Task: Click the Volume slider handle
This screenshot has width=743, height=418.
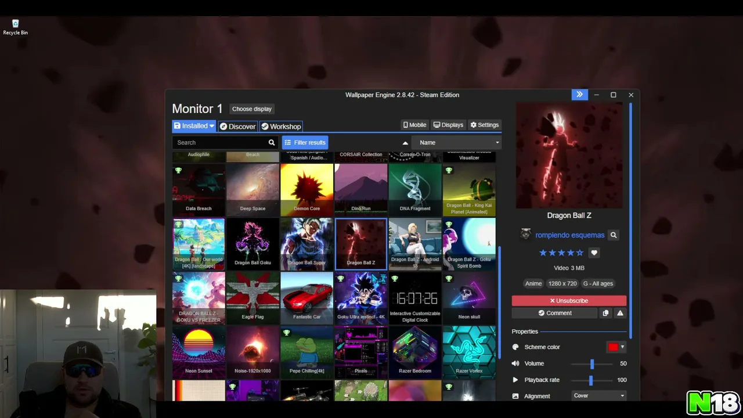Action: click(x=592, y=363)
